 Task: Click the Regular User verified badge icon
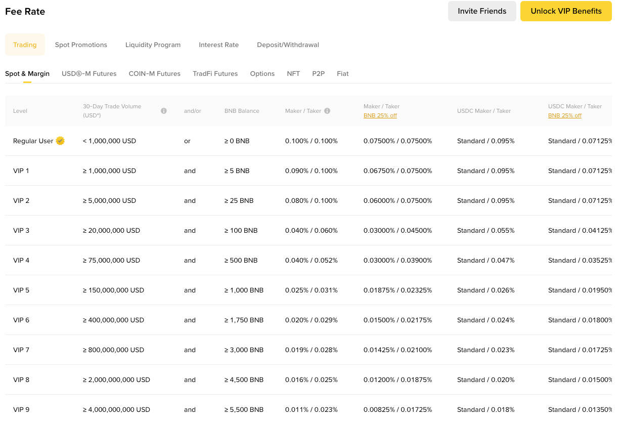point(60,141)
